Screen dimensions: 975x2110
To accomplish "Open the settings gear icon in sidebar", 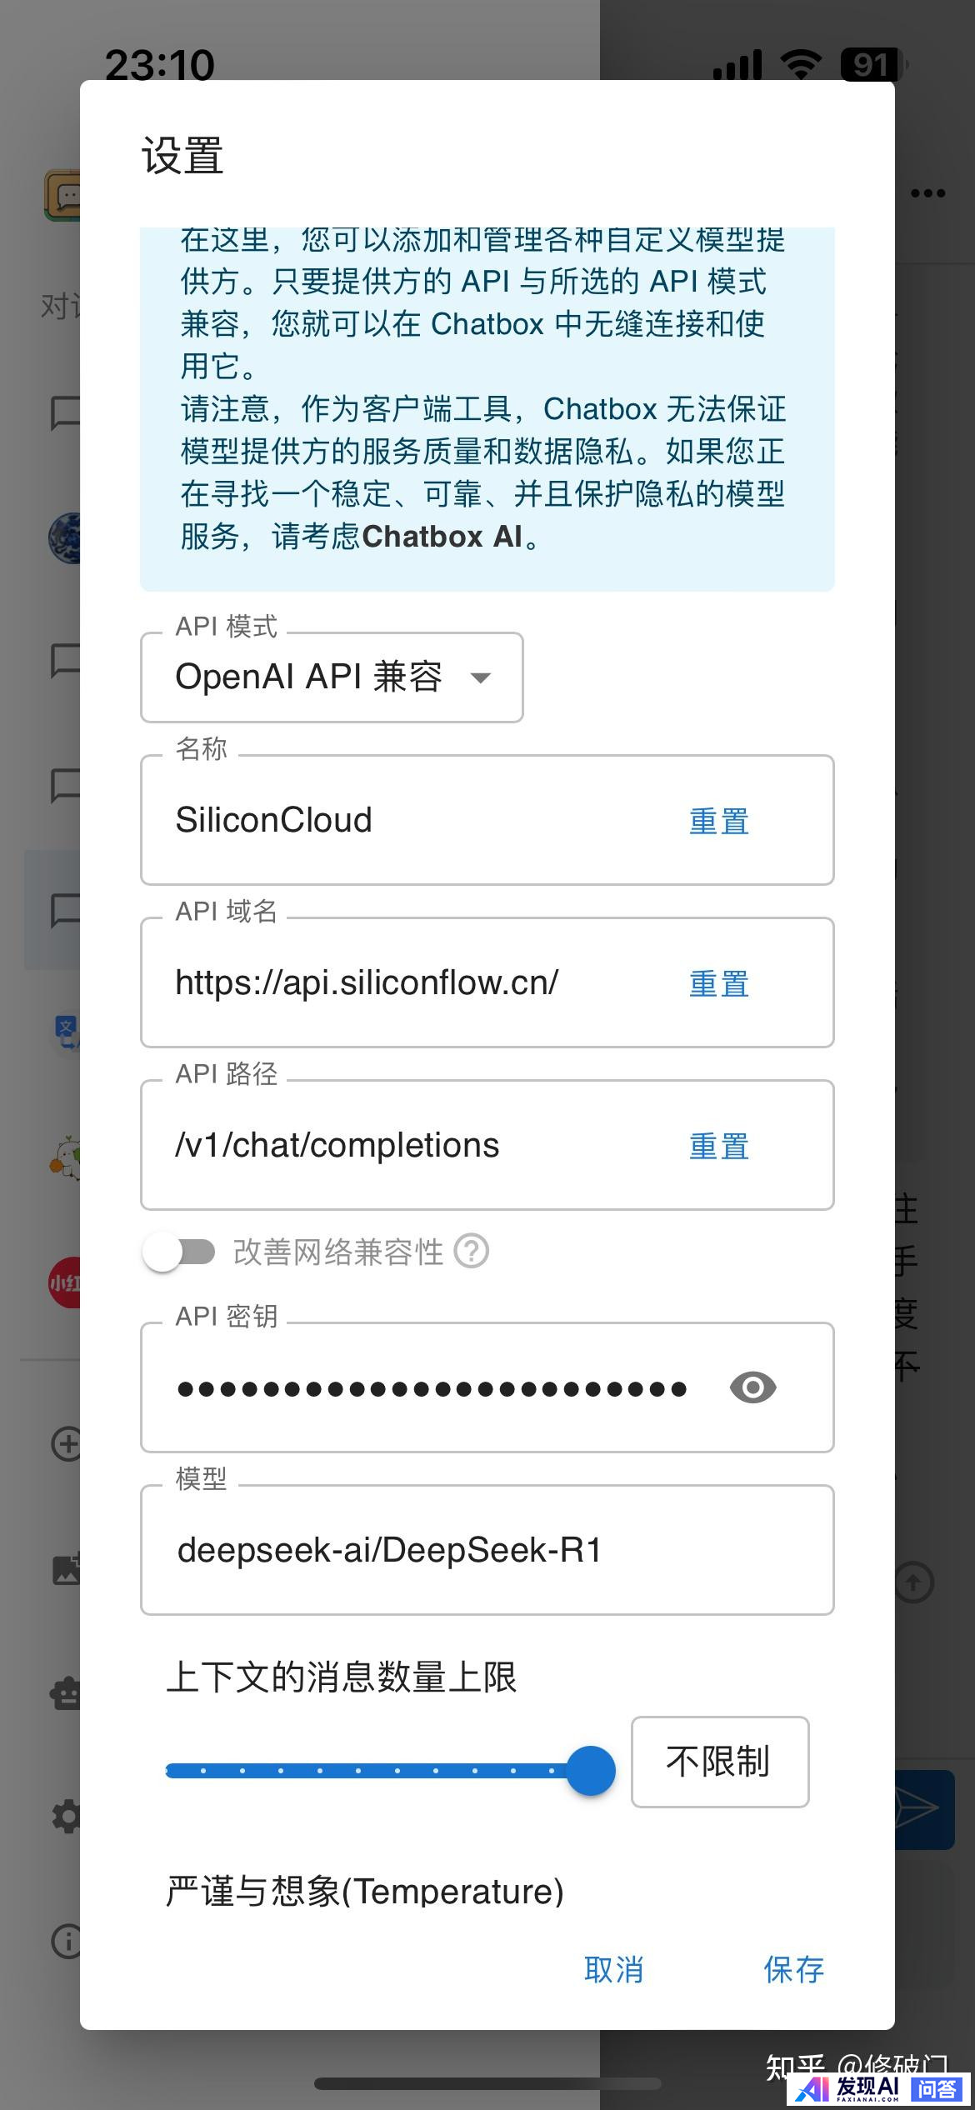I will (67, 1817).
